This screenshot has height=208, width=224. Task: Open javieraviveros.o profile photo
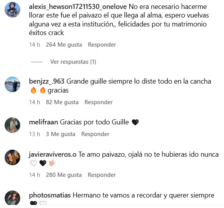pyautogui.click(x=12, y=157)
